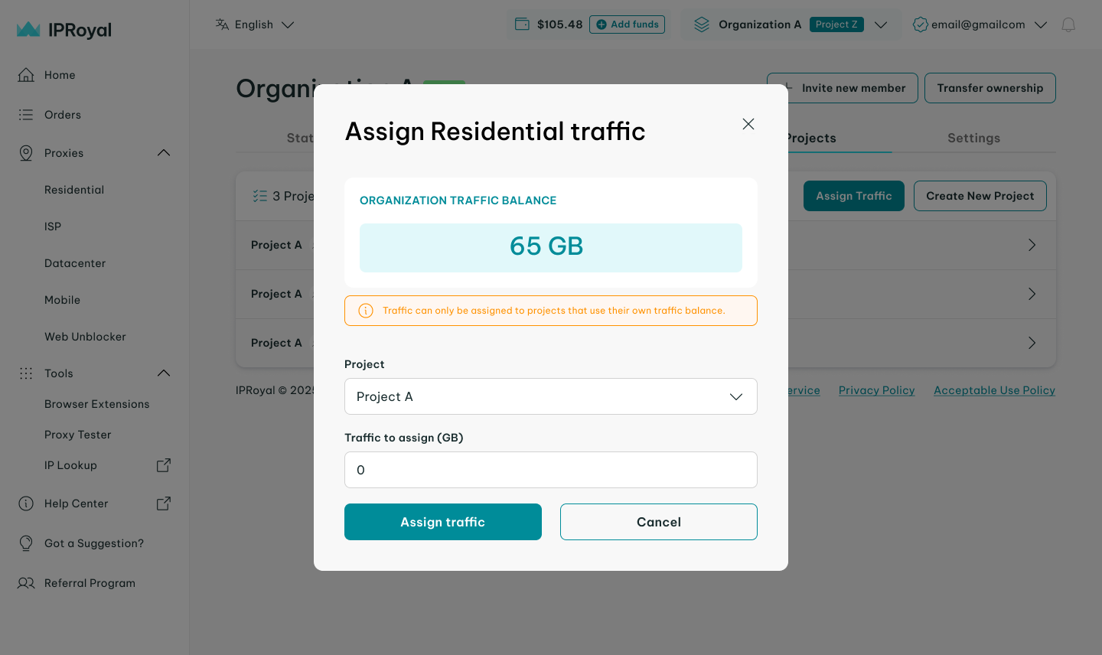Click the Traffic to assign input field
1102x655 pixels.
point(550,470)
